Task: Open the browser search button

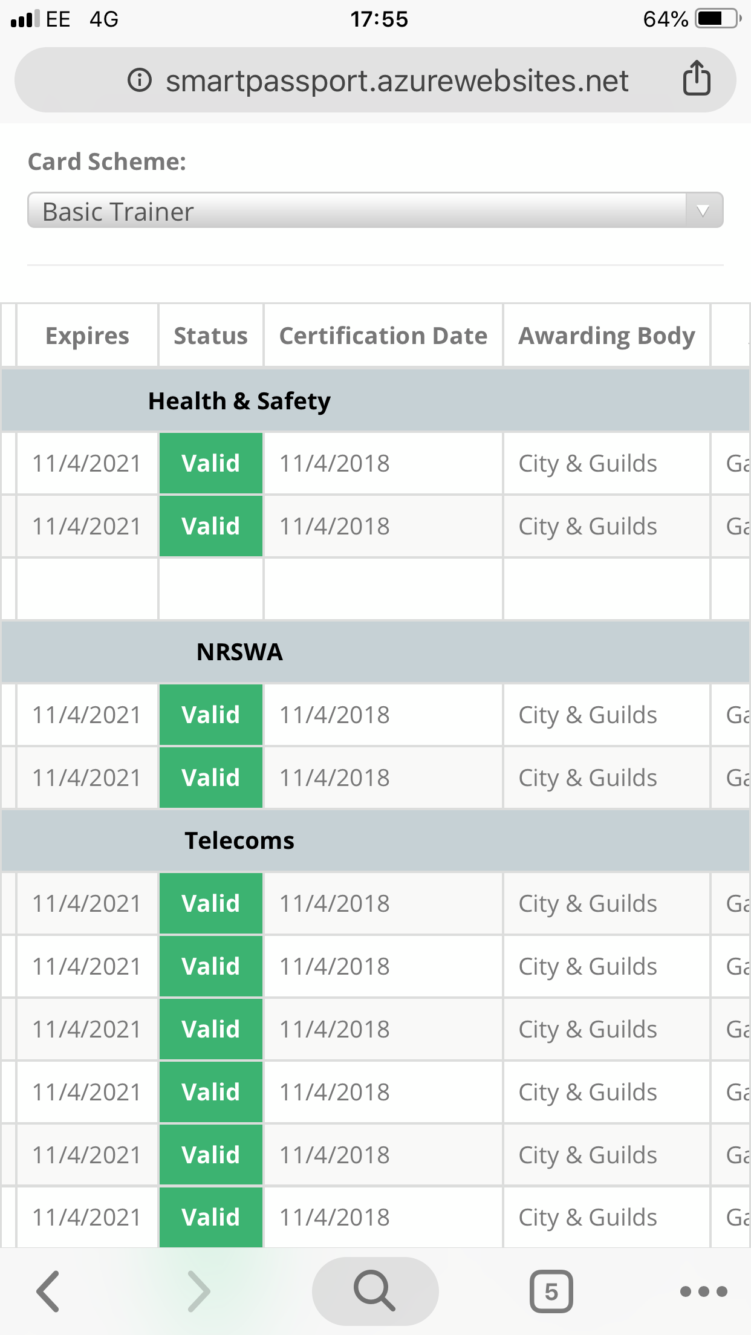Action: pyautogui.click(x=375, y=1291)
